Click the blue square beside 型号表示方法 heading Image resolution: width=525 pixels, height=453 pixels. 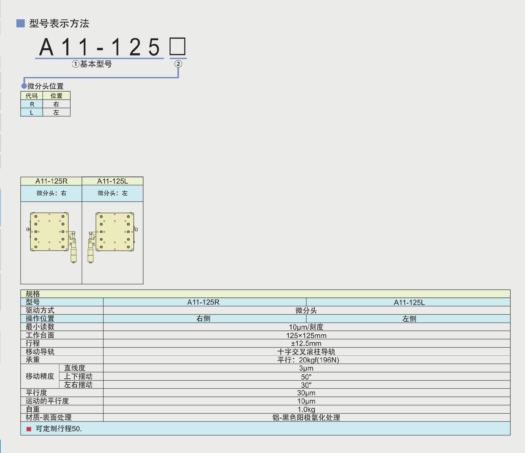[21, 23]
